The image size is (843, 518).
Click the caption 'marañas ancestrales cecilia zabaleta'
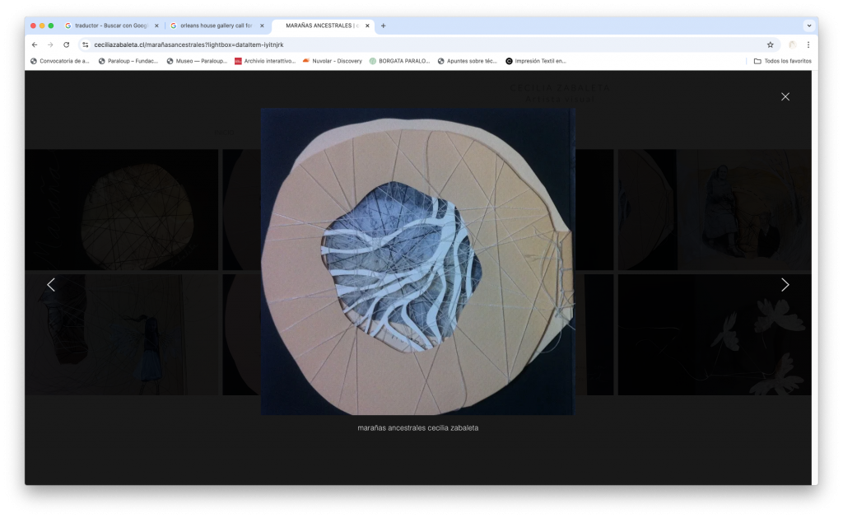pyautogui.click(x=417, y=427)
